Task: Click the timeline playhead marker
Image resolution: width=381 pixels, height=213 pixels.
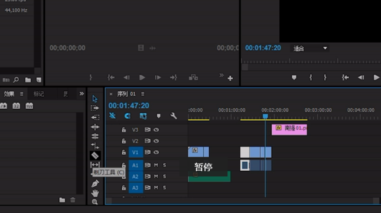Action: [x=265, y=116]
